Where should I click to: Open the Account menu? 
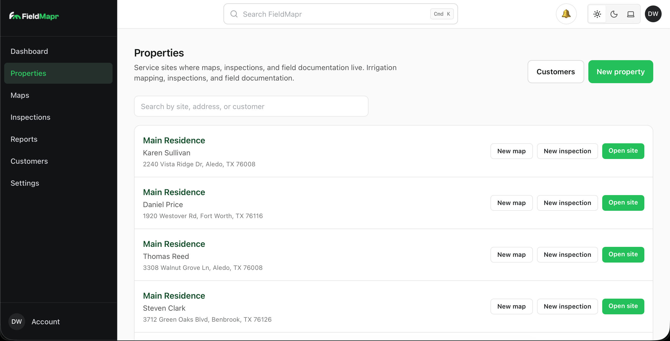click(46, 321)
